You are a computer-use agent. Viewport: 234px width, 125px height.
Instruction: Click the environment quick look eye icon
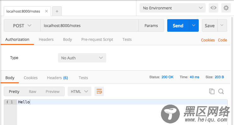coord(214,8)
